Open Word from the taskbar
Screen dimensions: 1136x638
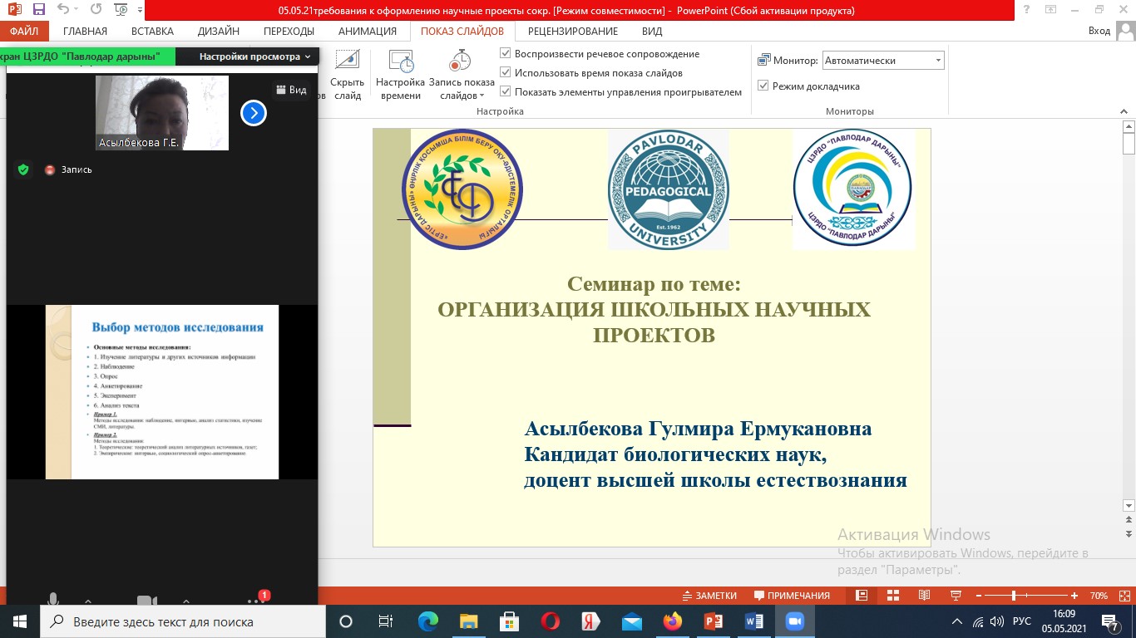pyautogui.click(x=754, y=621)
